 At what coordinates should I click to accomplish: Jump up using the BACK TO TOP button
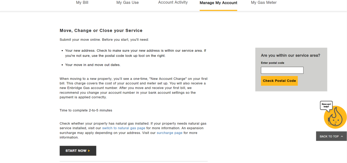[x=331, y=136]
